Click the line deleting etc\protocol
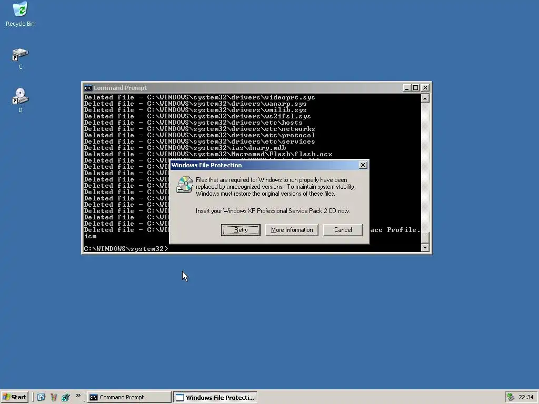This screenshot has width=539, height=404. [199, 135]
